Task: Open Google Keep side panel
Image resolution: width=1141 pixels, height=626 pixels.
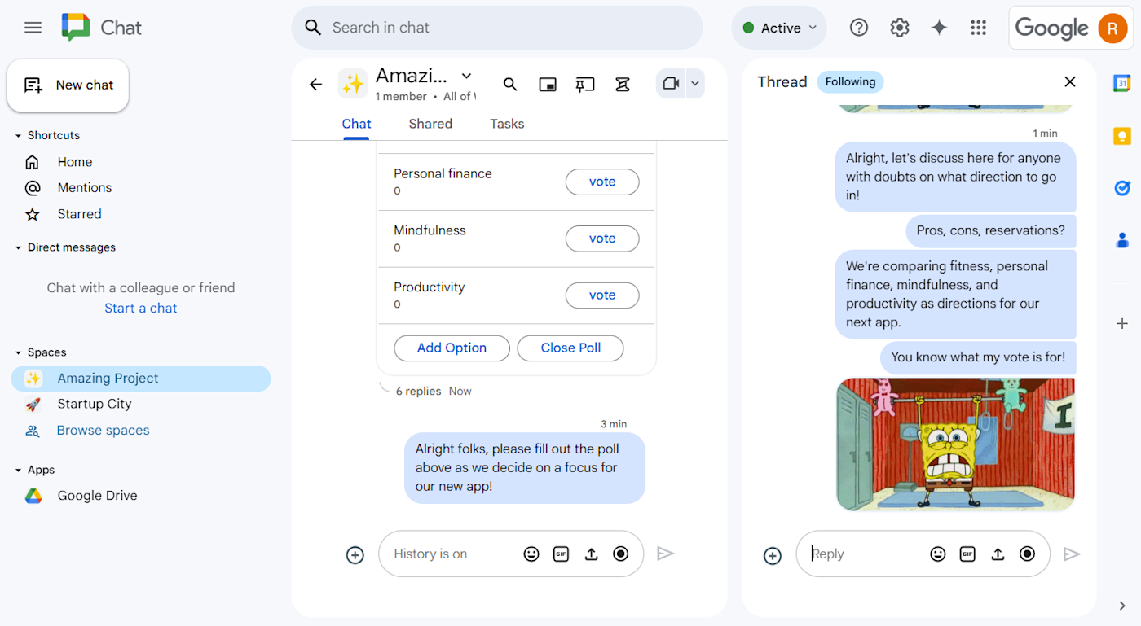Action: 1122,136
